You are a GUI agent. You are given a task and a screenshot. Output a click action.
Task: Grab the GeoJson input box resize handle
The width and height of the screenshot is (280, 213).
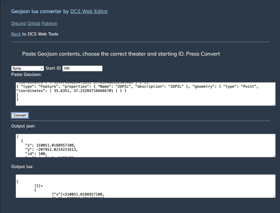point(274,104)
